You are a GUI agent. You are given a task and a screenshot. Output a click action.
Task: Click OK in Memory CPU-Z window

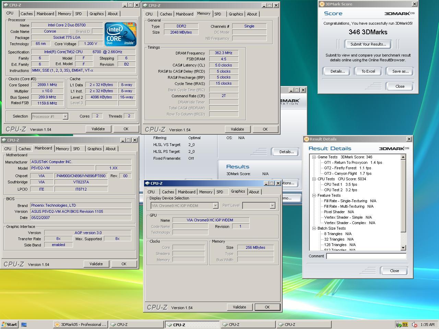point(265,129)
